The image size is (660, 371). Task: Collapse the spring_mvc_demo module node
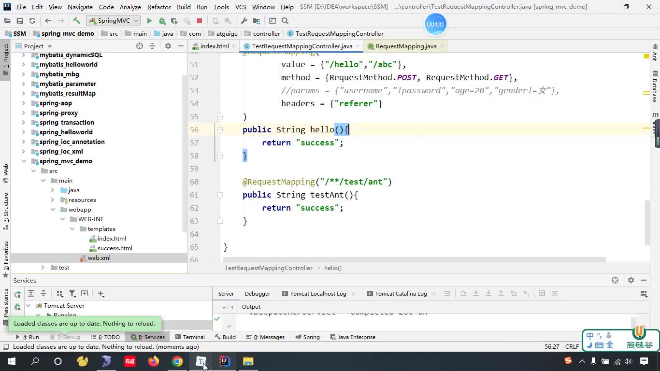click(24, 161)
